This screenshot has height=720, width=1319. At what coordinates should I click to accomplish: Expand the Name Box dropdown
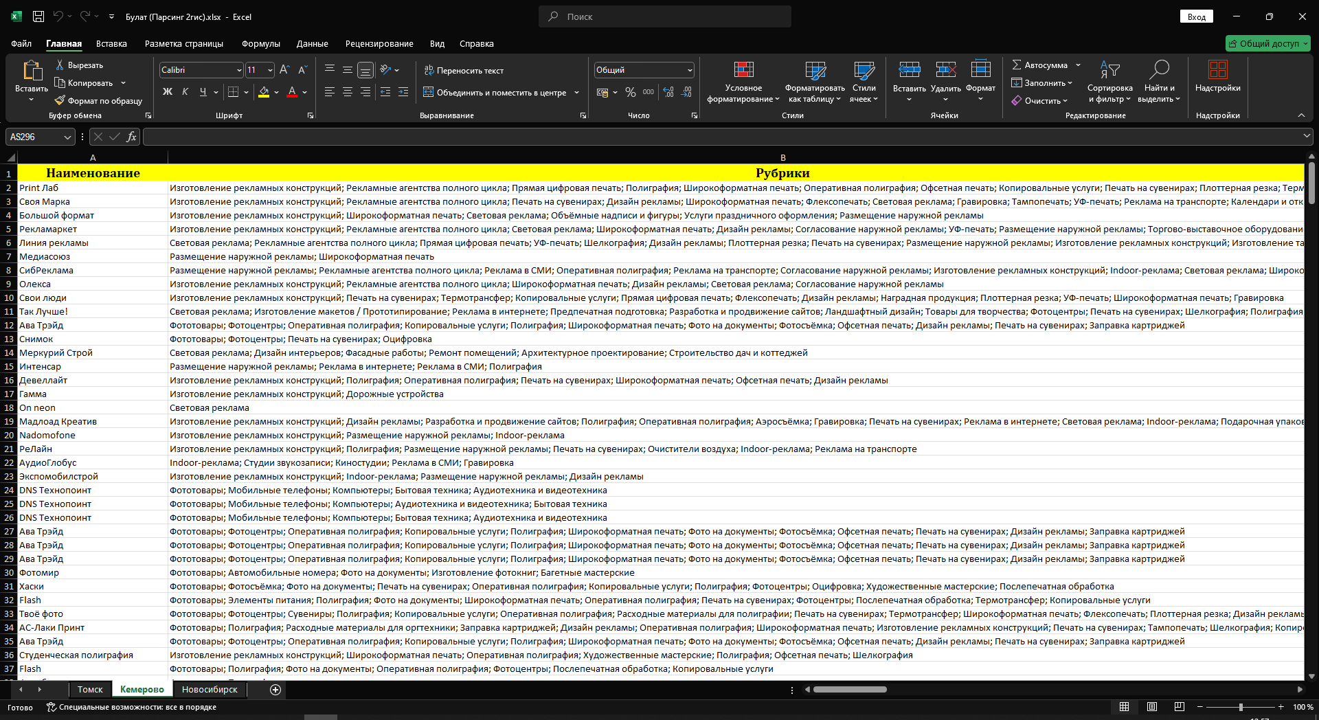(67, 137)
